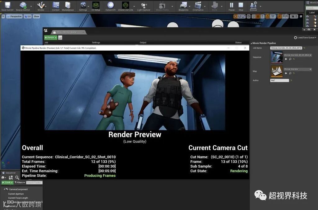The width and height of the screenshot is (318, 210).
Task: Select the scale gizmo in viewport toolbar
Action: [x=244, y=16]
